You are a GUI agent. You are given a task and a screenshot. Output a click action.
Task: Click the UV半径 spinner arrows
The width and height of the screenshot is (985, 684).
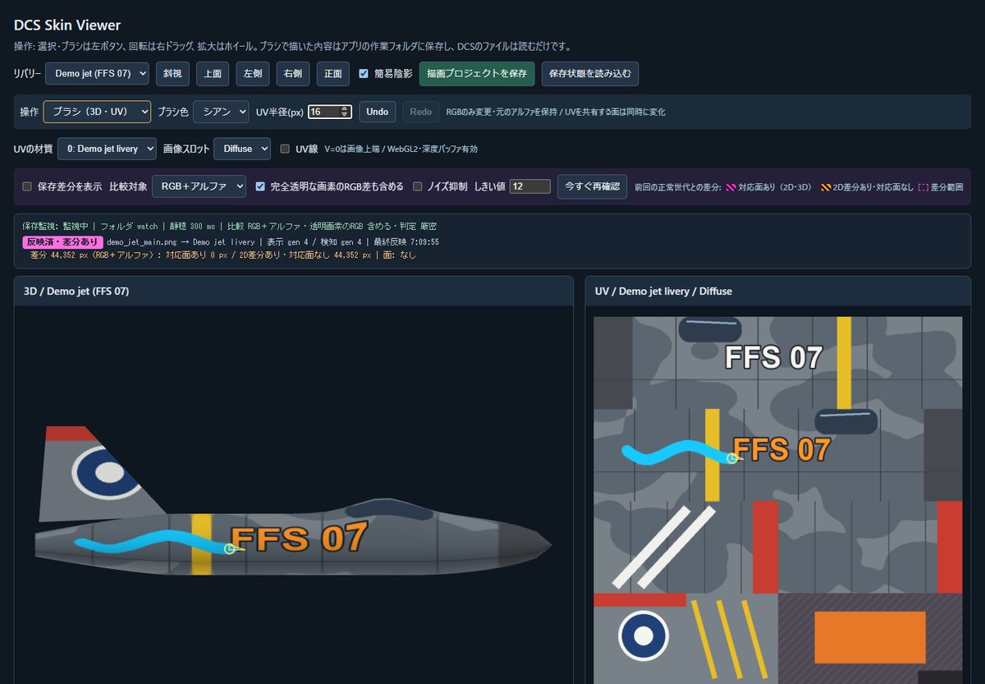(346, 112)
